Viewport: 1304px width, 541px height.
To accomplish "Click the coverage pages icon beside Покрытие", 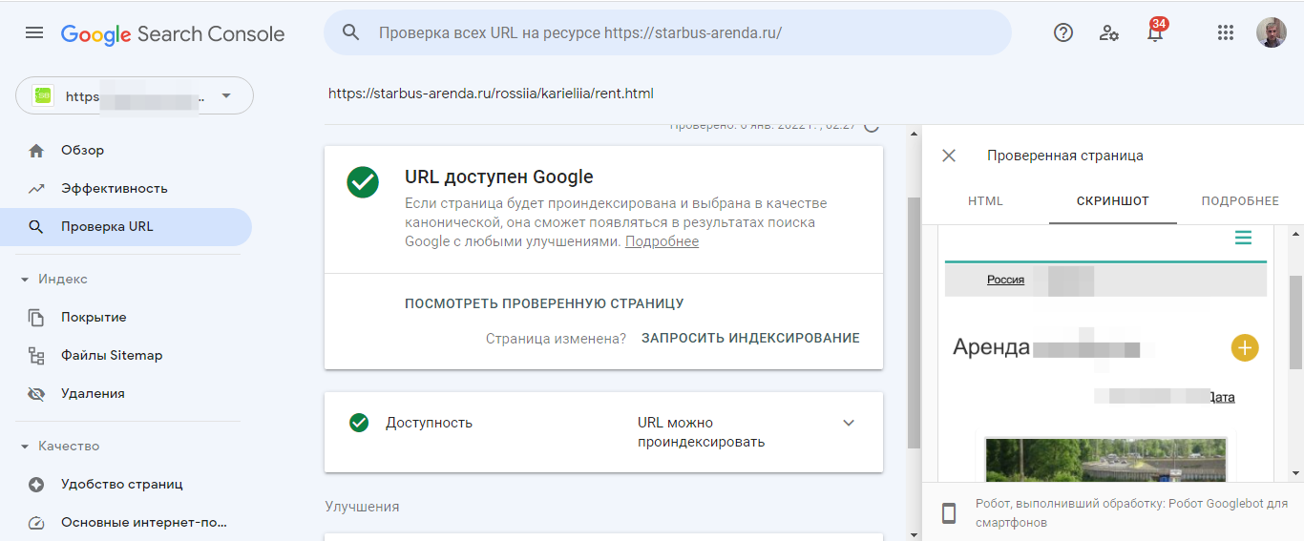I will click(36, 318).
